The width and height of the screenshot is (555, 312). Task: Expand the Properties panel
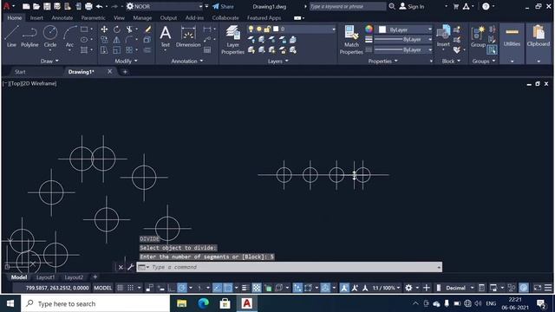tap(383, 62)
